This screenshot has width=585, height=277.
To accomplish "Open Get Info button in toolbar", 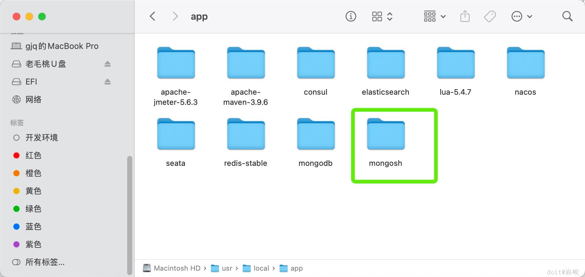I will coord(351,16).
